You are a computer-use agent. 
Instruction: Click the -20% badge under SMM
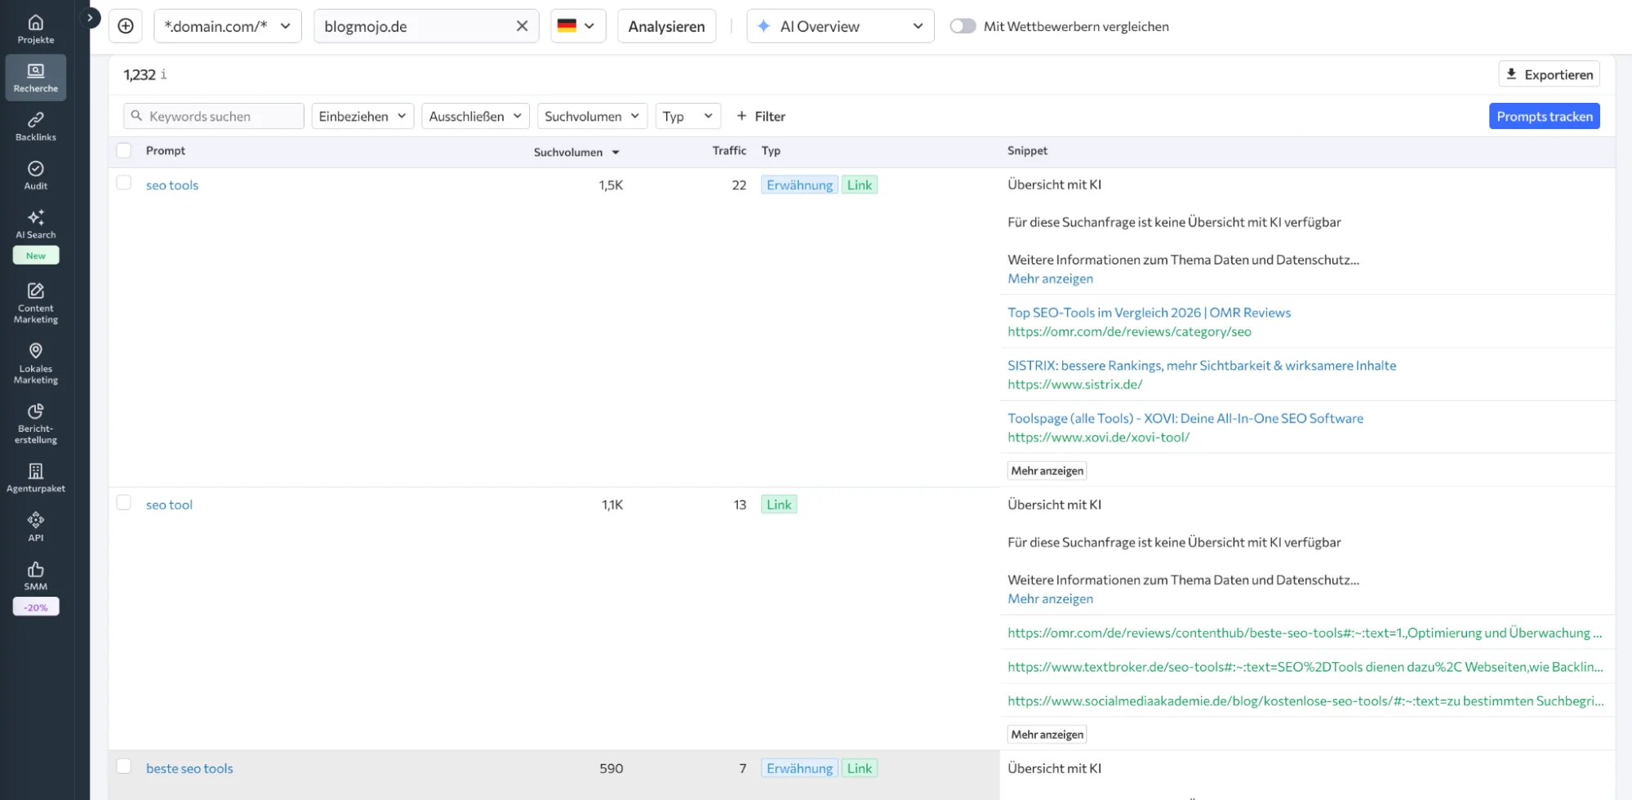[x=36, y=607]
